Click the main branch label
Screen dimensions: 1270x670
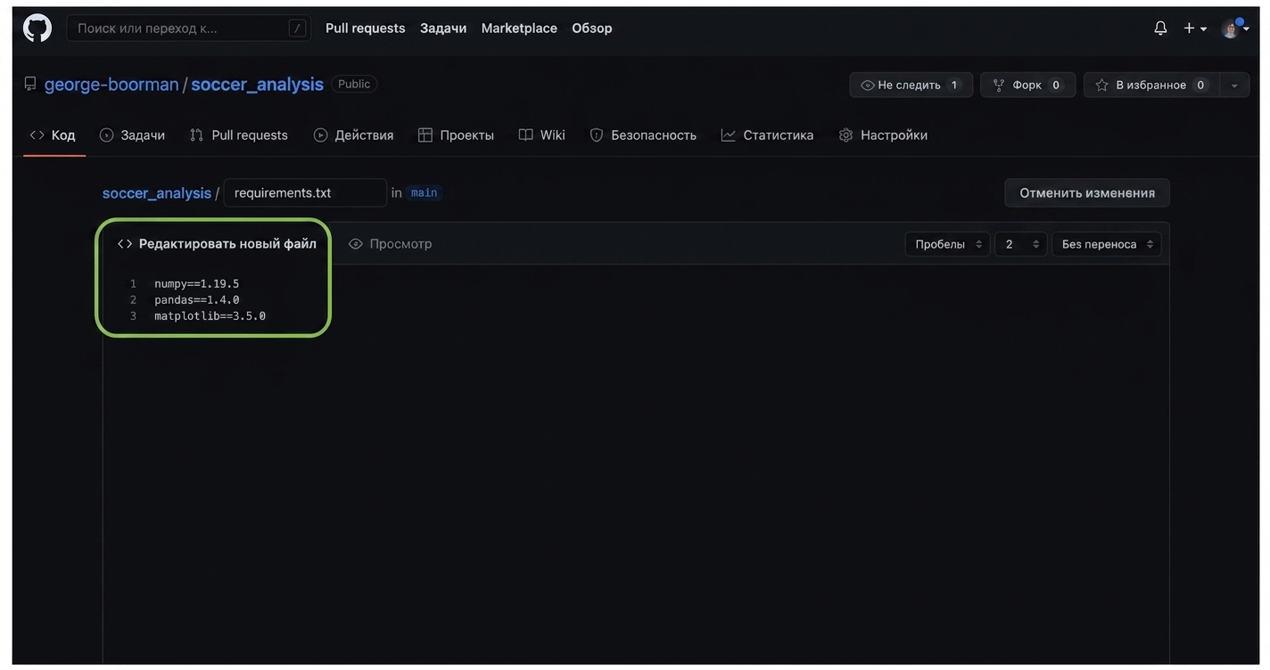[425, 192]
